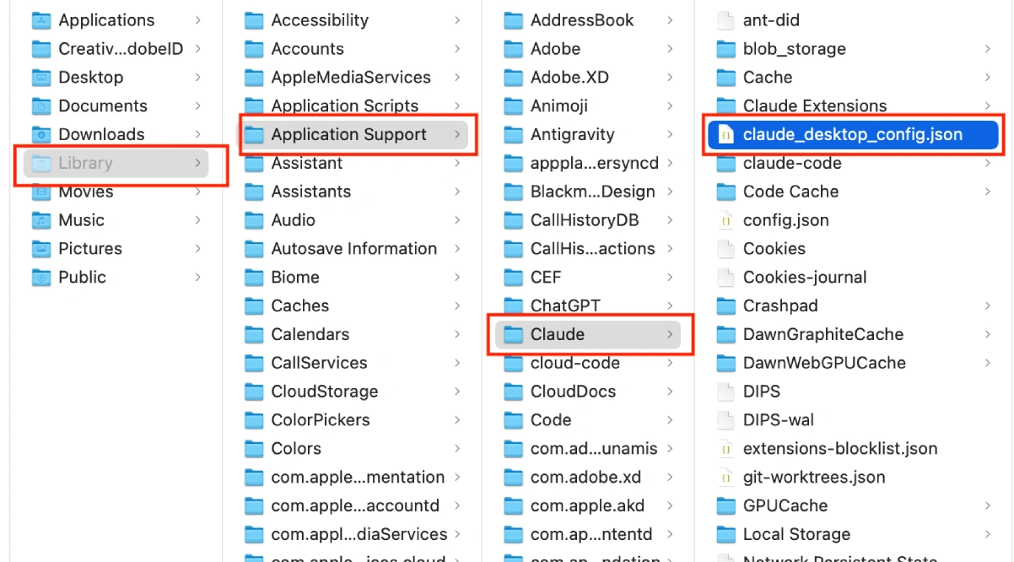
Task: Click the config.json file icon
Action: pos(725,220)
